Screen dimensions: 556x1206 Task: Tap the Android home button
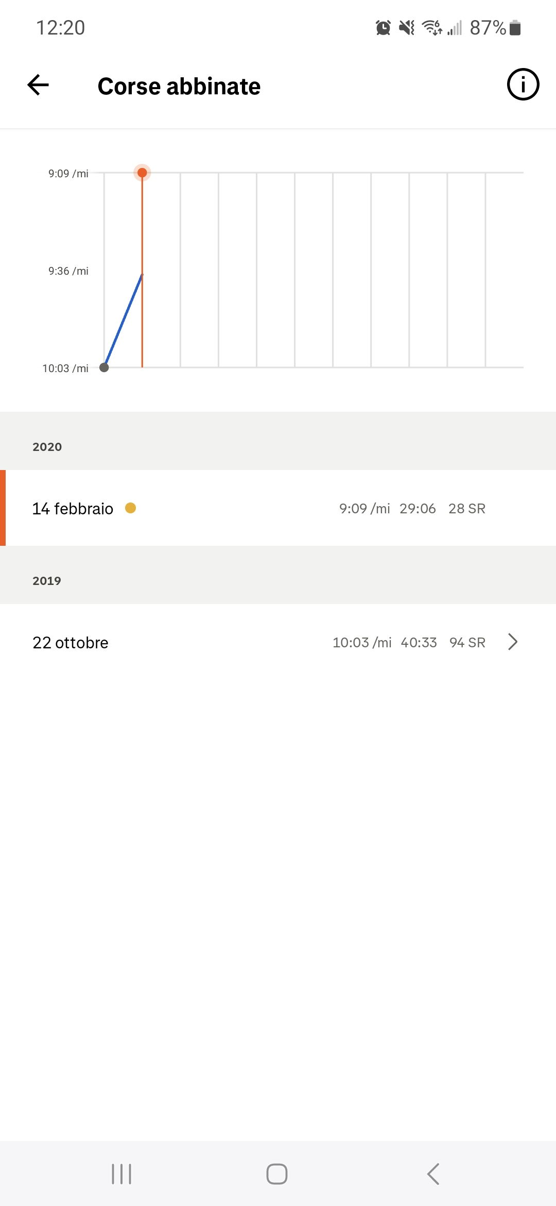pos(277,1174)
